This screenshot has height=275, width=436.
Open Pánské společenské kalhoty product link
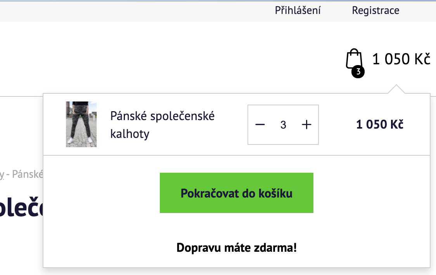tap(162, 125)
